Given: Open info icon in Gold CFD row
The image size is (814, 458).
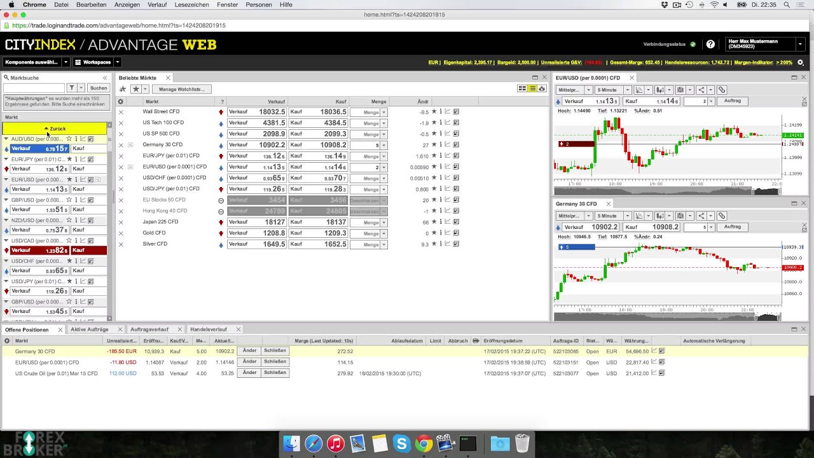Looking at the screenshot, I should coord(441,233).
